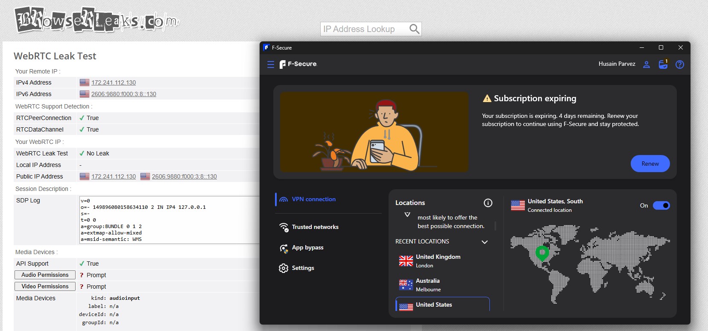Image resolution: width=708 pixels, height=331 pixels.
Task: Click the 'RTCDataChannel' row label
Action: click(40, 130)
